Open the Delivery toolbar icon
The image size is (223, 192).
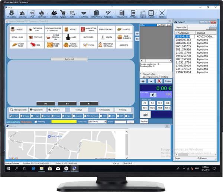pyautogui.click(x=22, y=14)
